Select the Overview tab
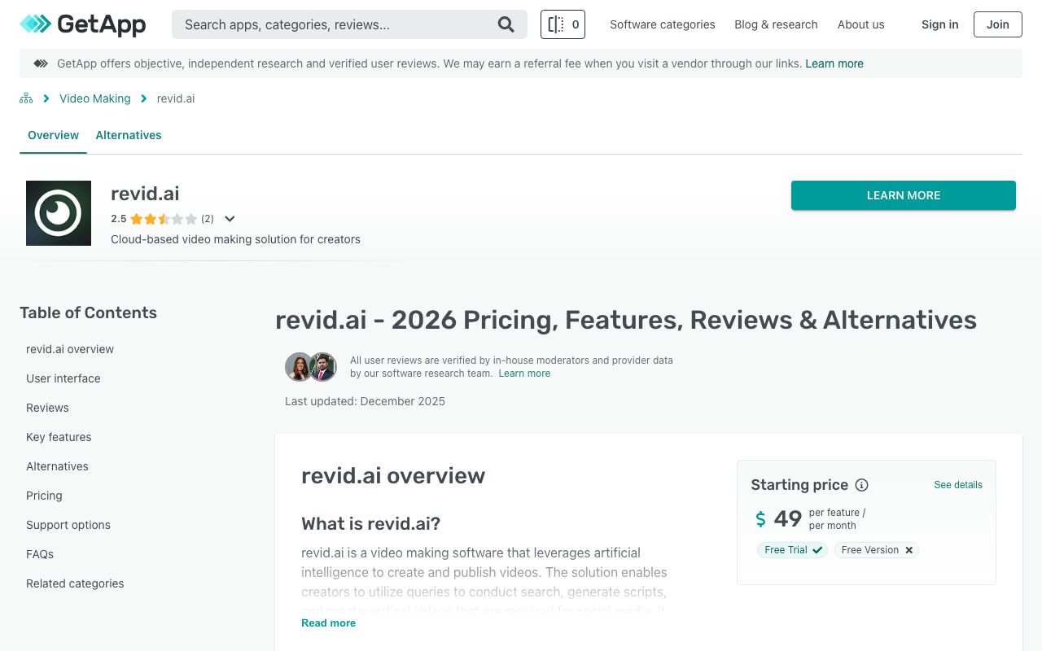 (x=53, y=135)
